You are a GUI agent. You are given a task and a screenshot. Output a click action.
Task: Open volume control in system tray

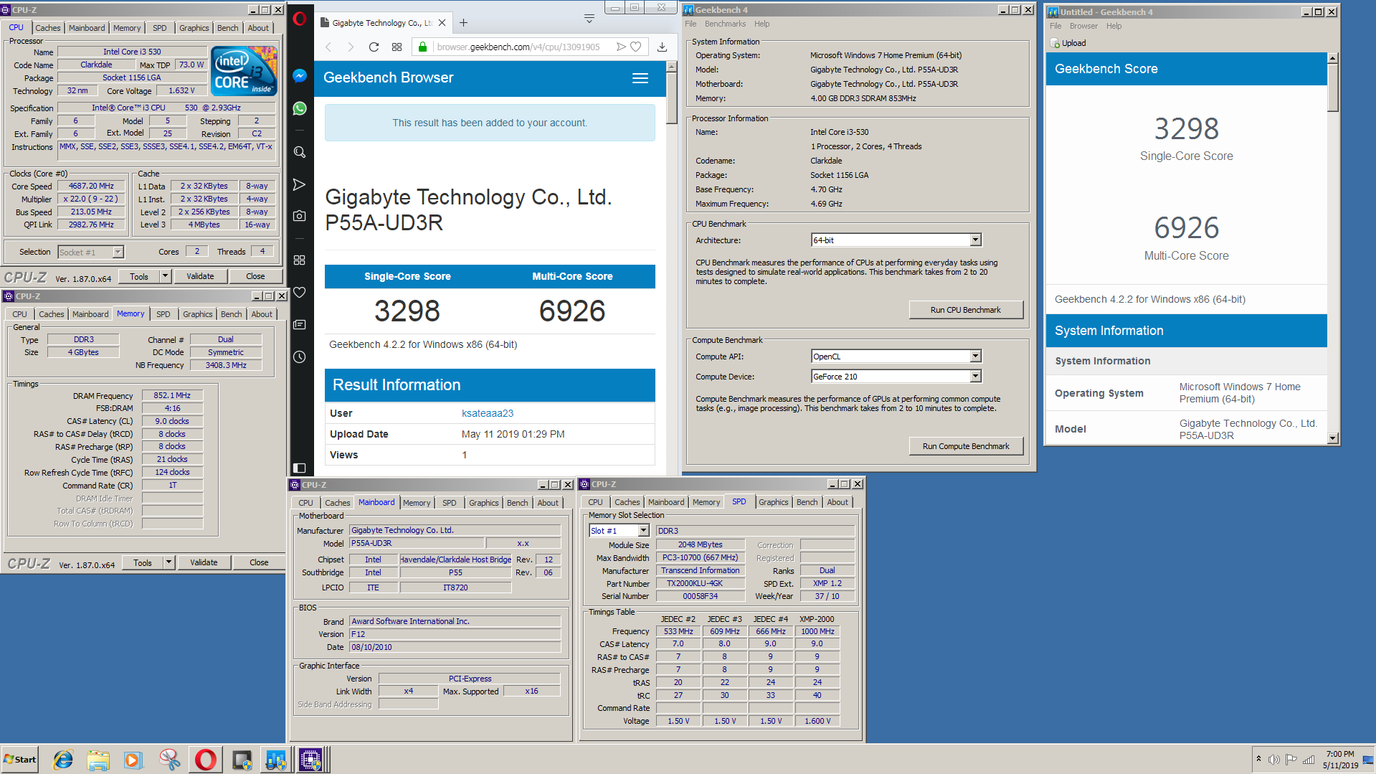pyautogui.click(x=1273, y=760)
